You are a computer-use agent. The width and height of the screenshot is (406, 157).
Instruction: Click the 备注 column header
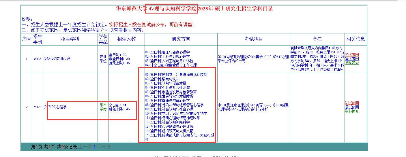[317, 39]
